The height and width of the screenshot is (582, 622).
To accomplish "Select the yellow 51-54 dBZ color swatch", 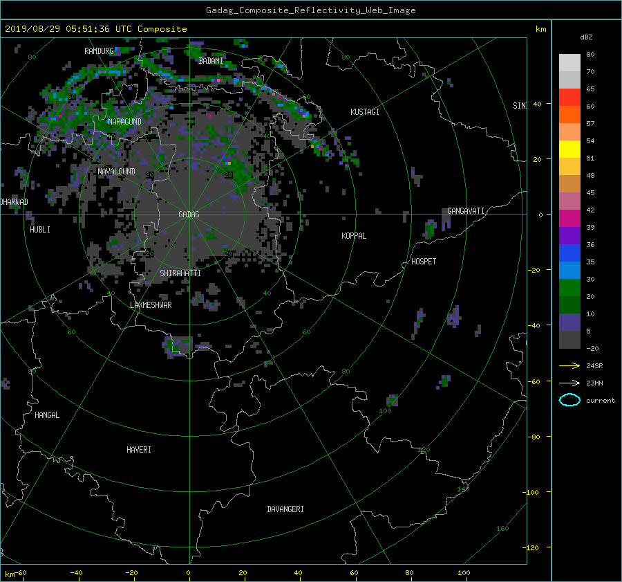I will pyautogui.click(x=569, y=149).
